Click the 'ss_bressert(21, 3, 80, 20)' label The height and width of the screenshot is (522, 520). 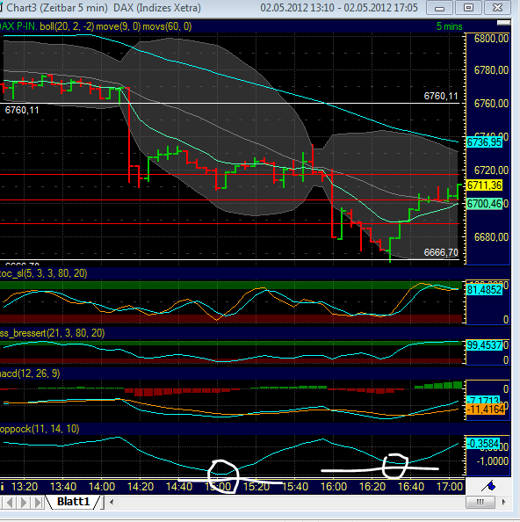click(52, 333)
